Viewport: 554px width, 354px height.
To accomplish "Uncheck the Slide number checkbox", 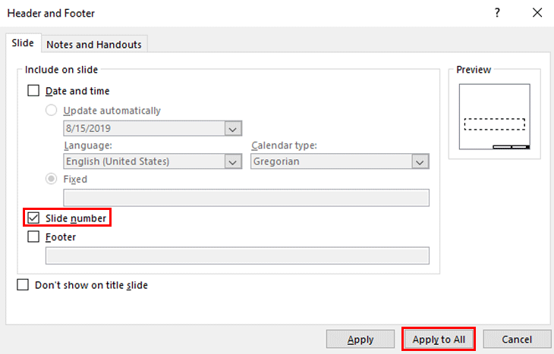I will click(33, 218).
